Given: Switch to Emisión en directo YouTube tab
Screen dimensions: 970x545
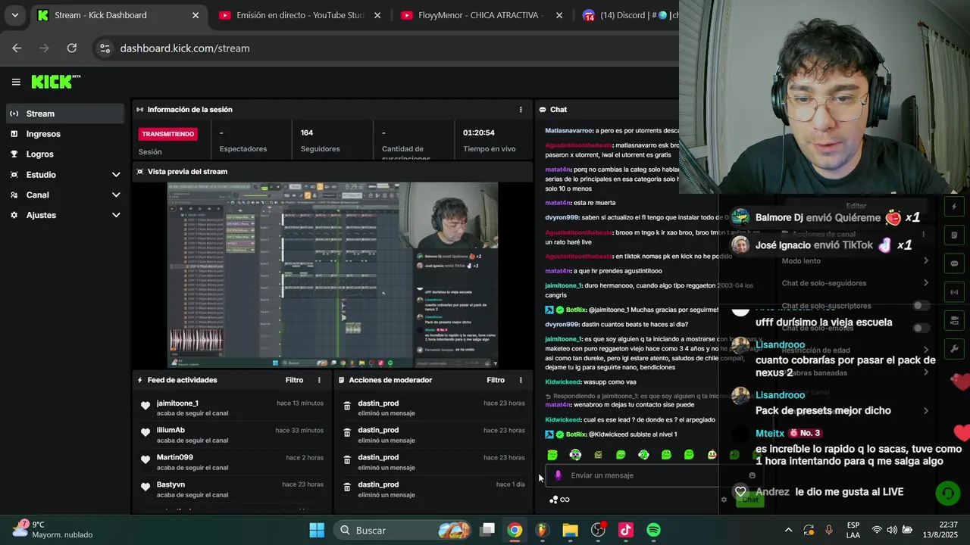Looking at the screenshot, I should tap(300, 15).
